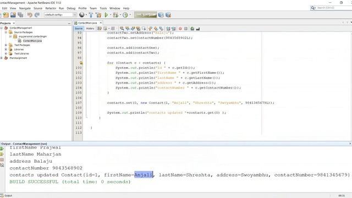
Task: Click the Debug Project icon
Action: pyautogui.click(x=116, y=15)
